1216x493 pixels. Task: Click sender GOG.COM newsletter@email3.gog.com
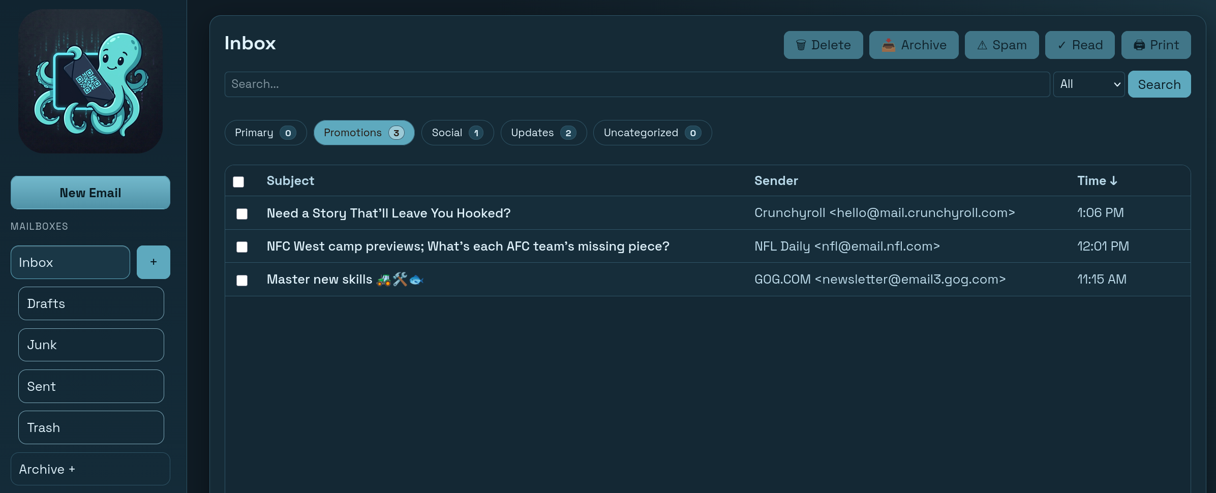880,280
